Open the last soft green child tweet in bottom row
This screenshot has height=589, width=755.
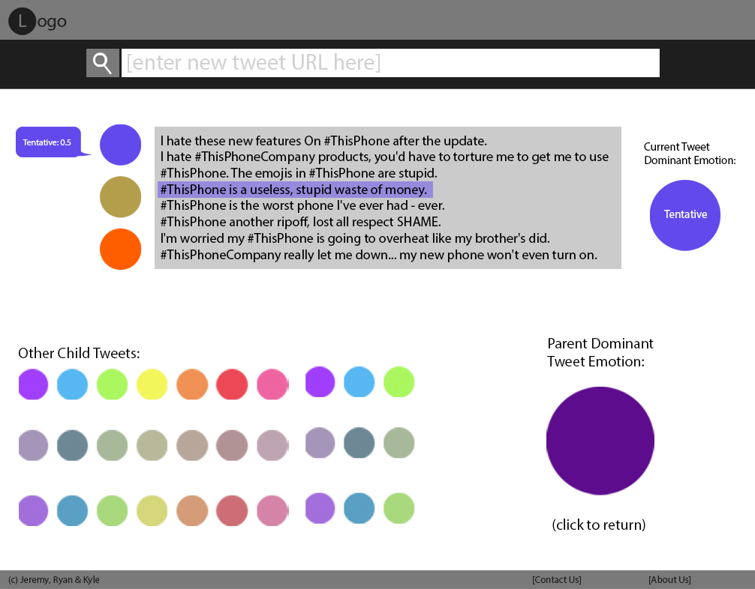tap(399, 508)
